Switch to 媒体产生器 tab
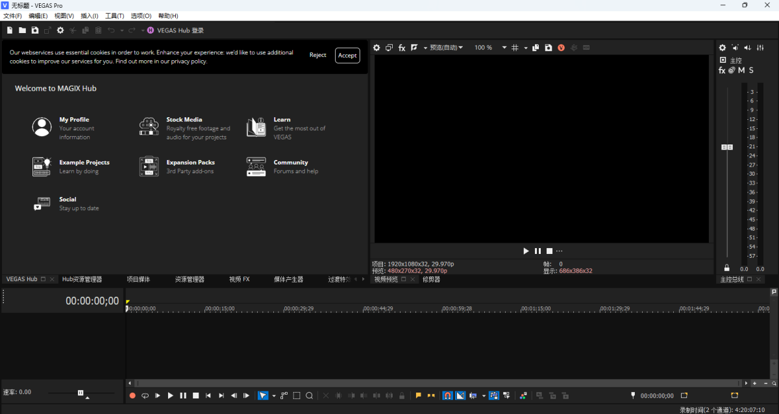 coord(289,279)
